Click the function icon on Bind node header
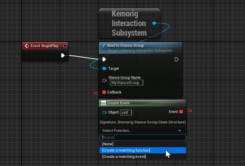245x166 pixels. [104, 46]
